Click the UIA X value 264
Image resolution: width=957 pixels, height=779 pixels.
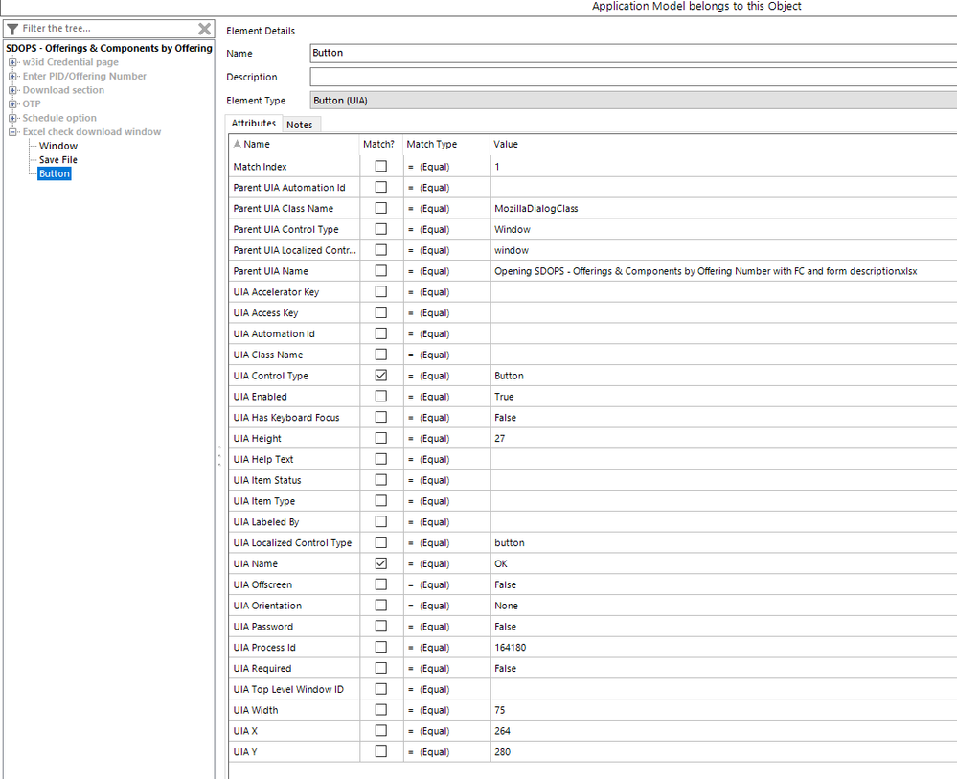[x=502, y=731]
